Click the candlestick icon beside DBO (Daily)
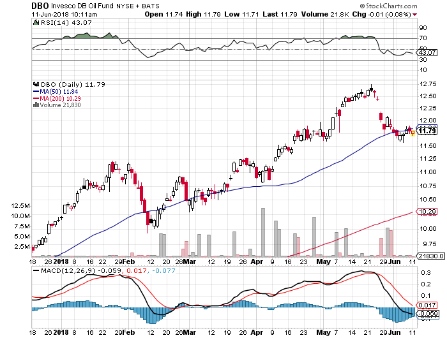This screenshot has height=338, width=447. pos(36,84)
